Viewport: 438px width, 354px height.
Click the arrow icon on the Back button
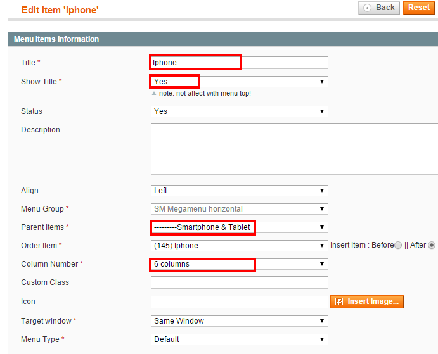tap(367, 8)
